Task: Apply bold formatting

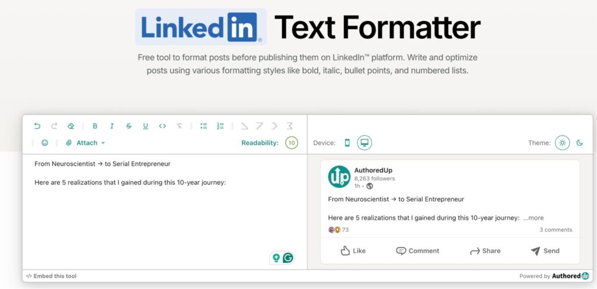Action: click(x=95, y=126)
